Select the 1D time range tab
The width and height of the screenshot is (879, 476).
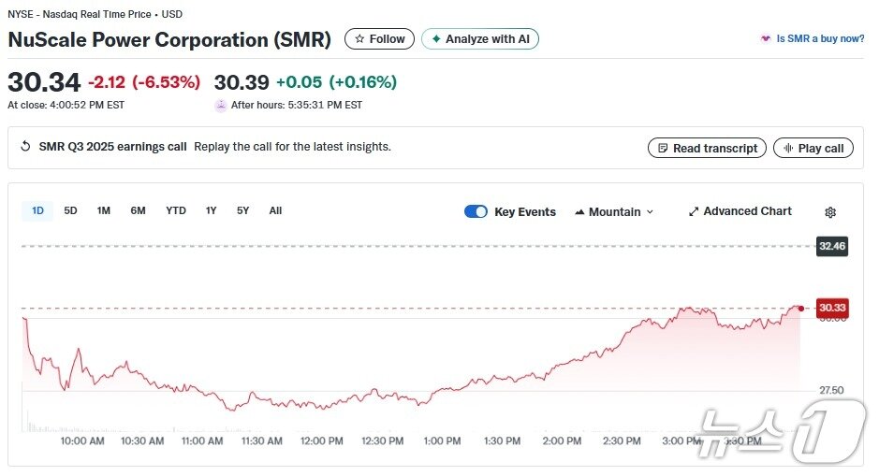coord(37,211)
